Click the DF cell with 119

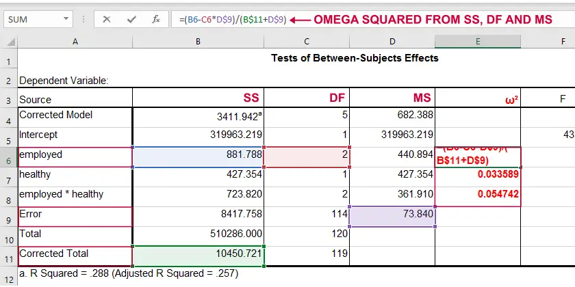pyautogui.click(x=307, y=256)
